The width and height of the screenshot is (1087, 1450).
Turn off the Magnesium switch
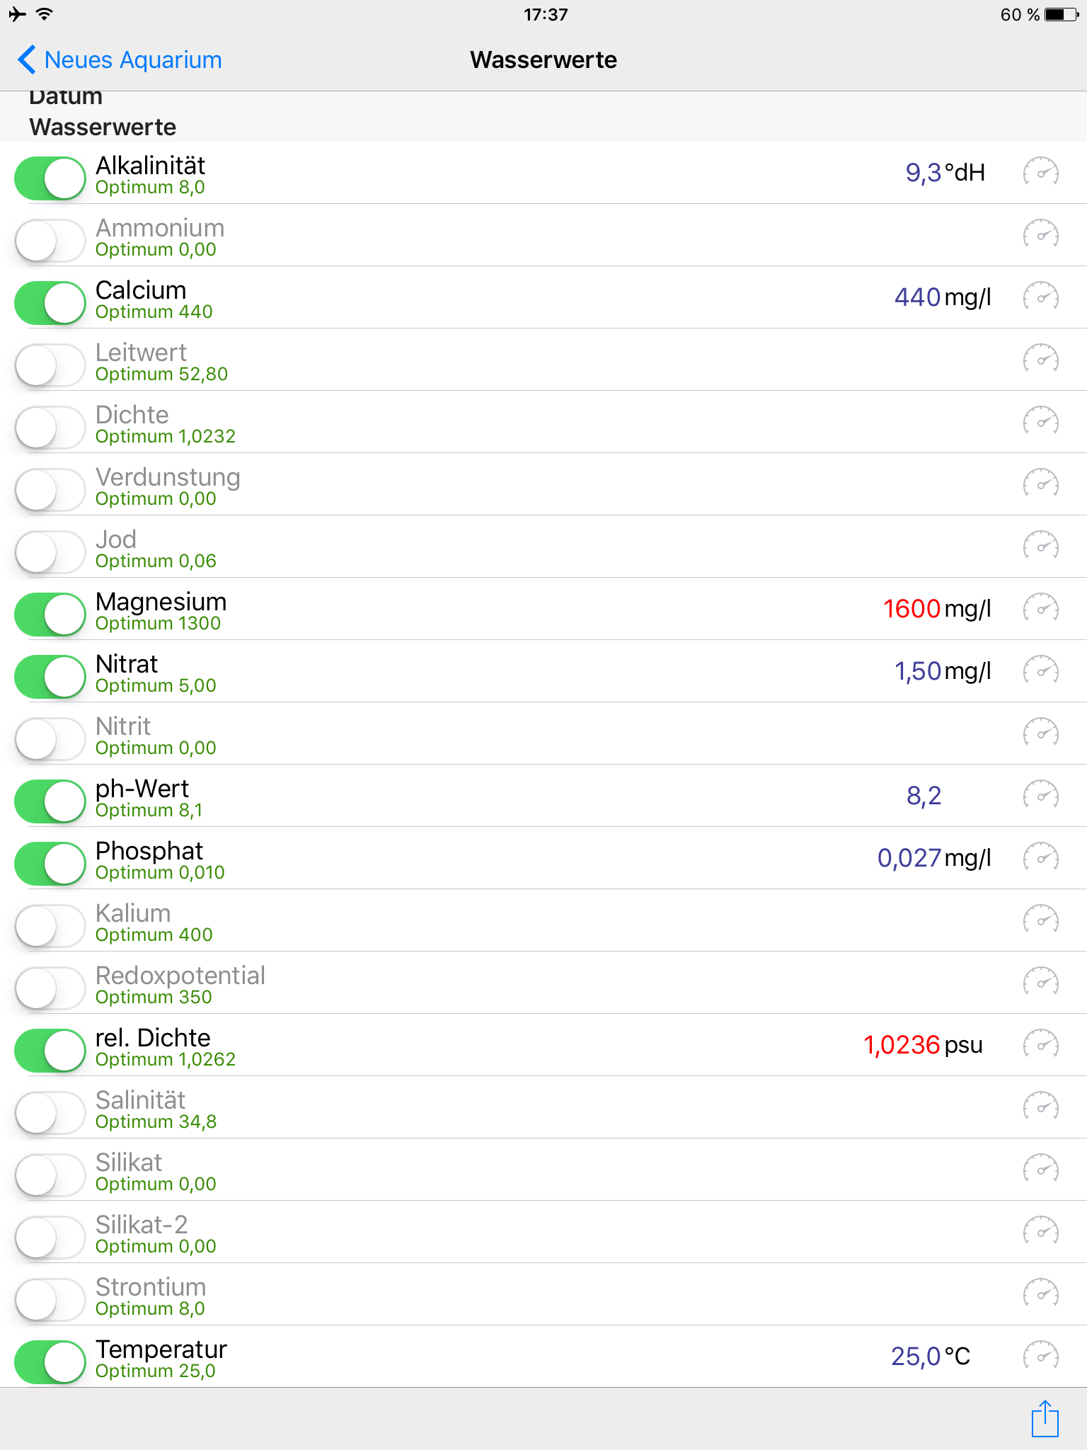coord(50,615)
